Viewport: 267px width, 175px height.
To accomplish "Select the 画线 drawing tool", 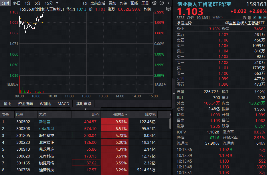I will point(134,3).
